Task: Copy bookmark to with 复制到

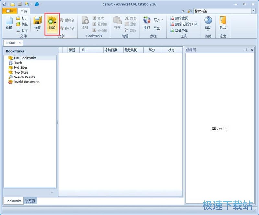Action: [100, 24]
